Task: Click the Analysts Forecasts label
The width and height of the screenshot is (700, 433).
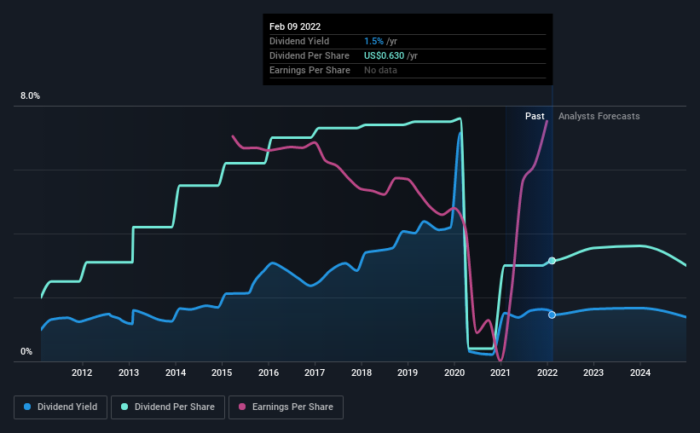Action: pyautogui.click(x=599, y=116)
